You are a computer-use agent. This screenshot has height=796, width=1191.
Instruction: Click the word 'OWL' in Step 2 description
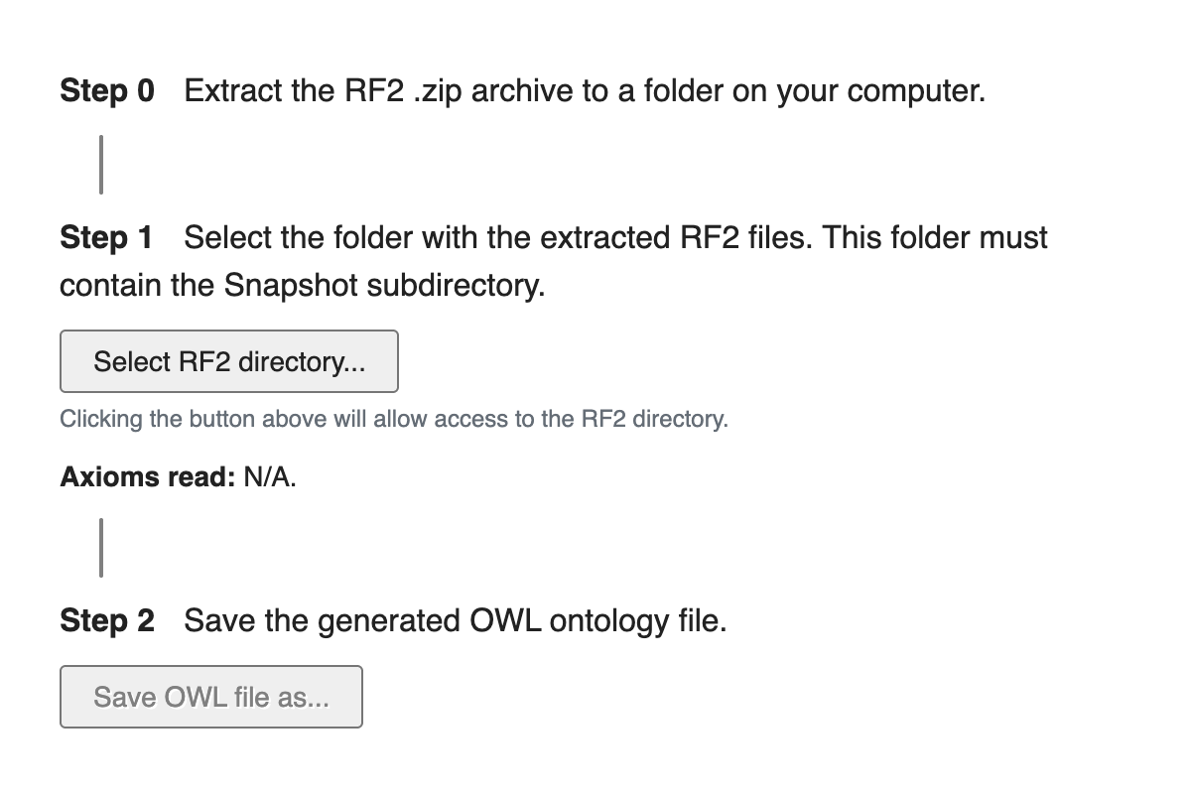[x=503, y=621]
